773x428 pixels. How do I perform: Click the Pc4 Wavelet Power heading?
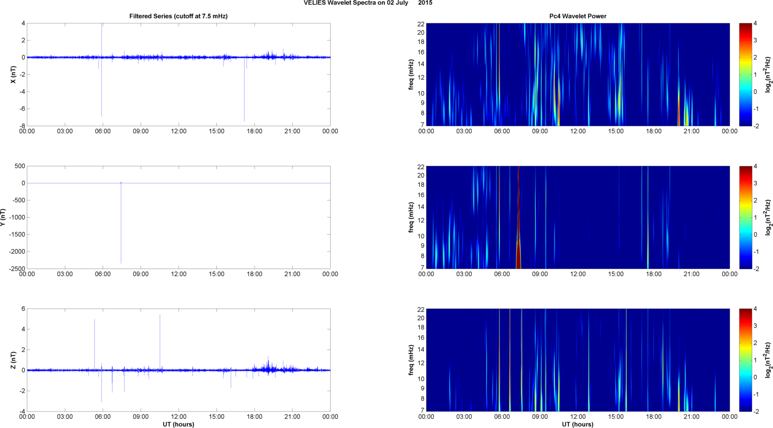(x=577, y=16)
